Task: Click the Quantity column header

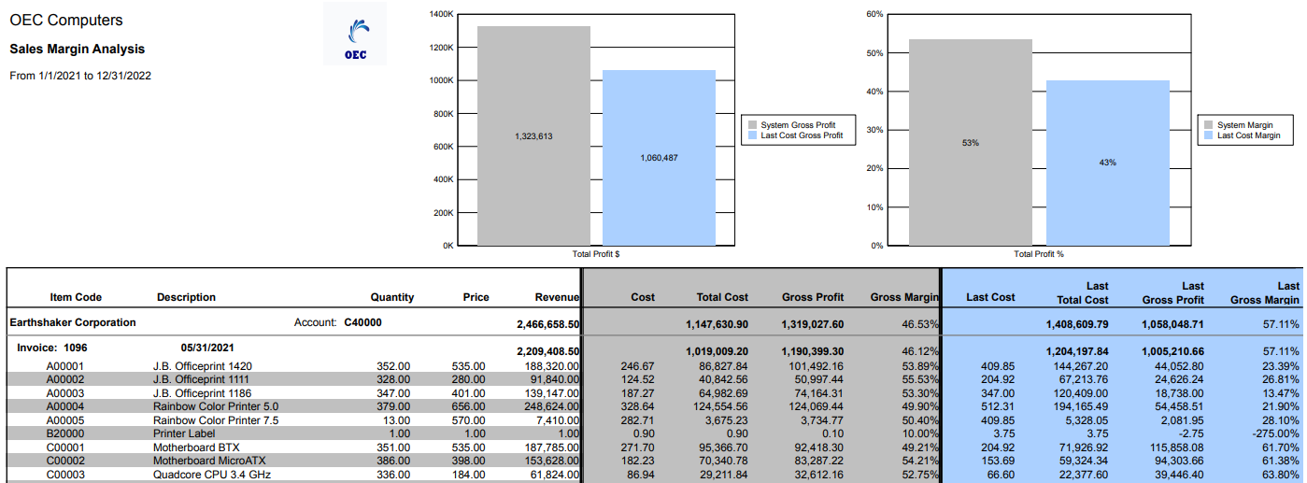Action: click(x=392, y=297)
